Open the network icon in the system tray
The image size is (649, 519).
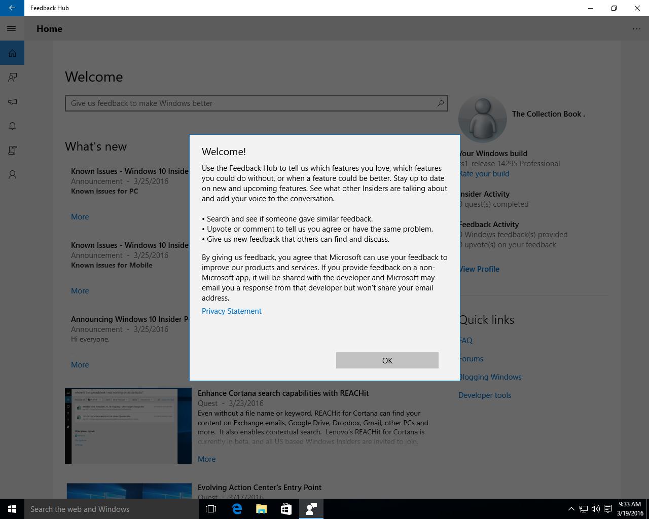click(584, 509)
